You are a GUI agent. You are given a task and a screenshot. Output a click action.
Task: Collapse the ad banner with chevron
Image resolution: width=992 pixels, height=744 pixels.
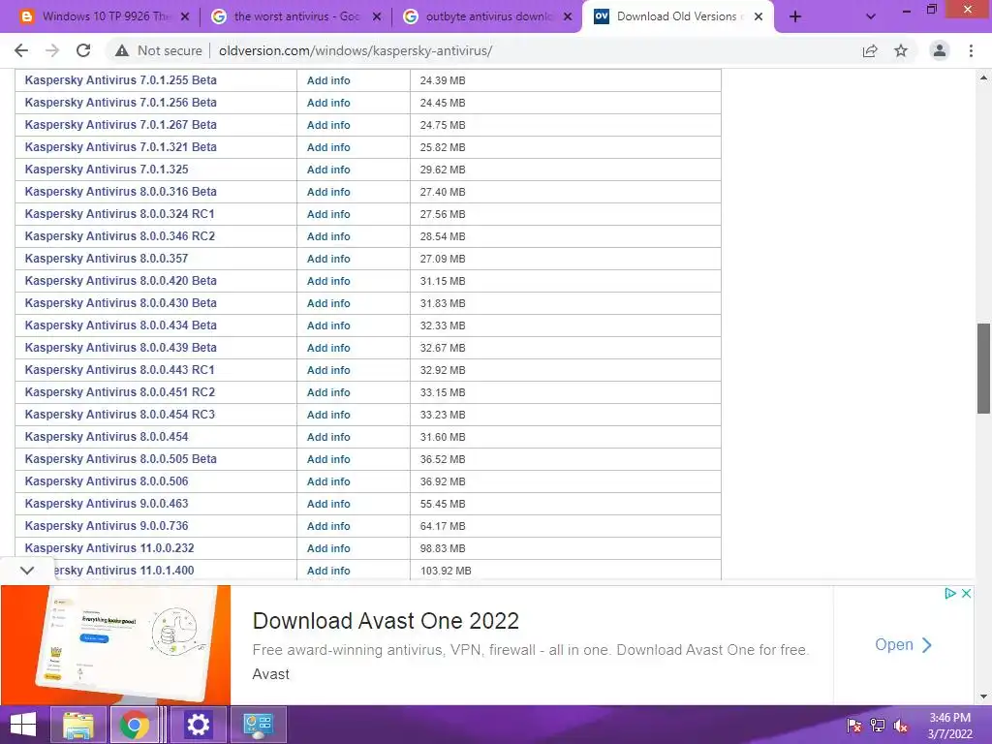pos(26,570)
